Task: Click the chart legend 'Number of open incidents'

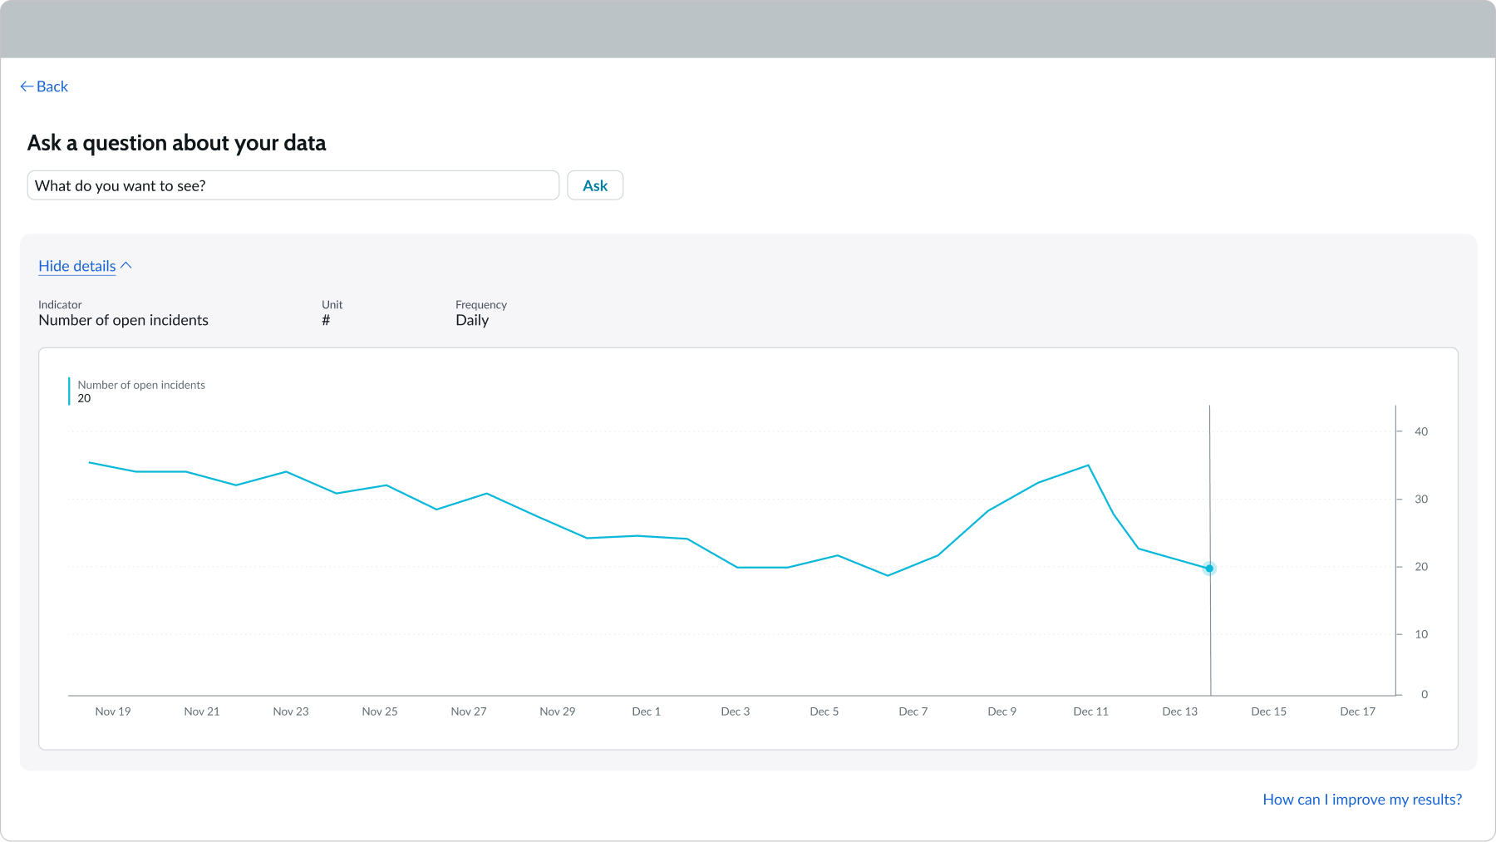Action: (141, 385)
